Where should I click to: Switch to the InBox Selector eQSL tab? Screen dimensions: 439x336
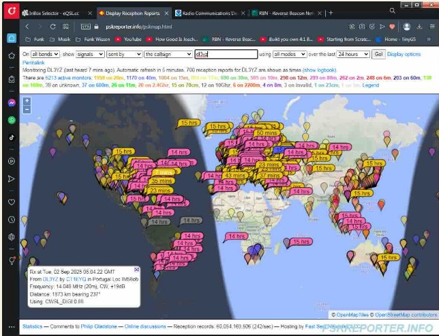[x=55, y=12]
